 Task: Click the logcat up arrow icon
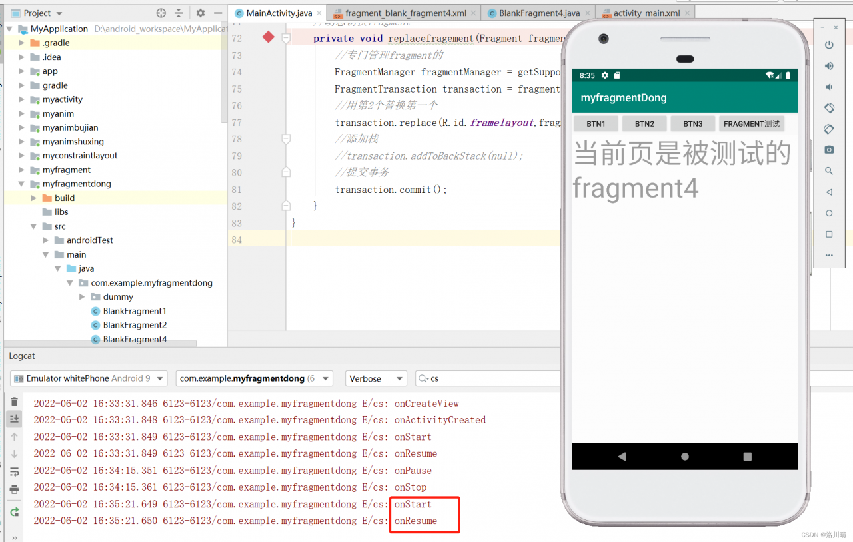pos(14,437)
